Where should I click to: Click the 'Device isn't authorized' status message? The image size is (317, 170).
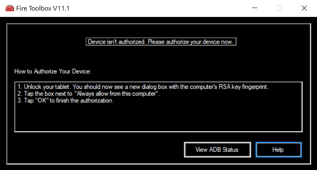pos(161,41)
